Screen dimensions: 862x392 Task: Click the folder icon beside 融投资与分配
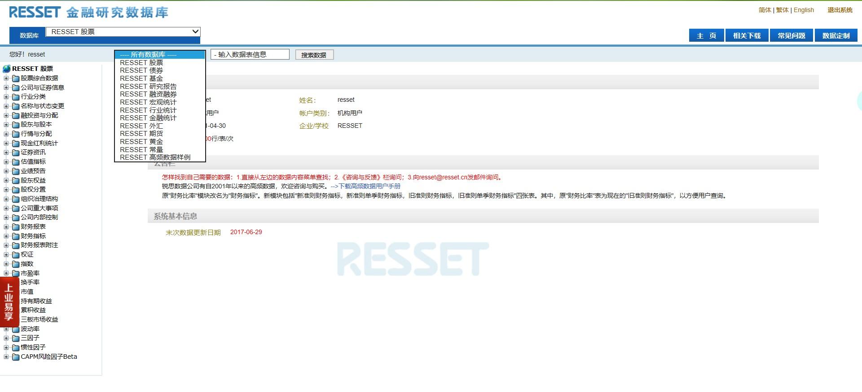coord(16,116)
